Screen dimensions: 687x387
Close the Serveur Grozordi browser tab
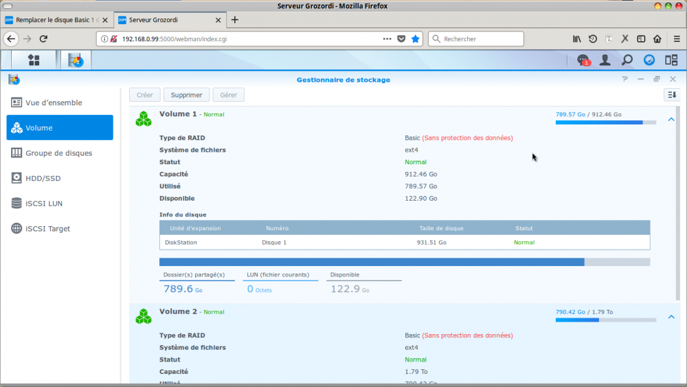pos(218,20)
